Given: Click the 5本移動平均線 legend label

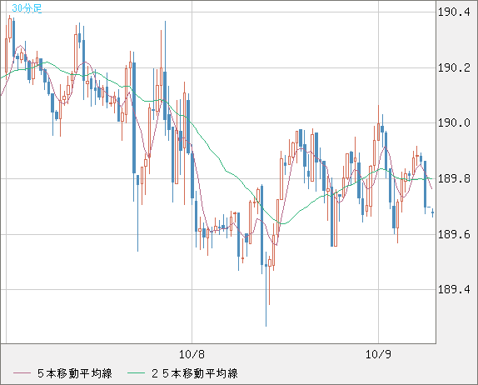Looking at the screenshot, I should (x=75, y=373).
